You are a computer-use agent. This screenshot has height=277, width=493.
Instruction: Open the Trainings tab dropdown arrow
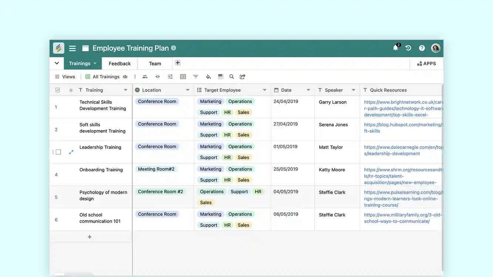click(95, 63)
